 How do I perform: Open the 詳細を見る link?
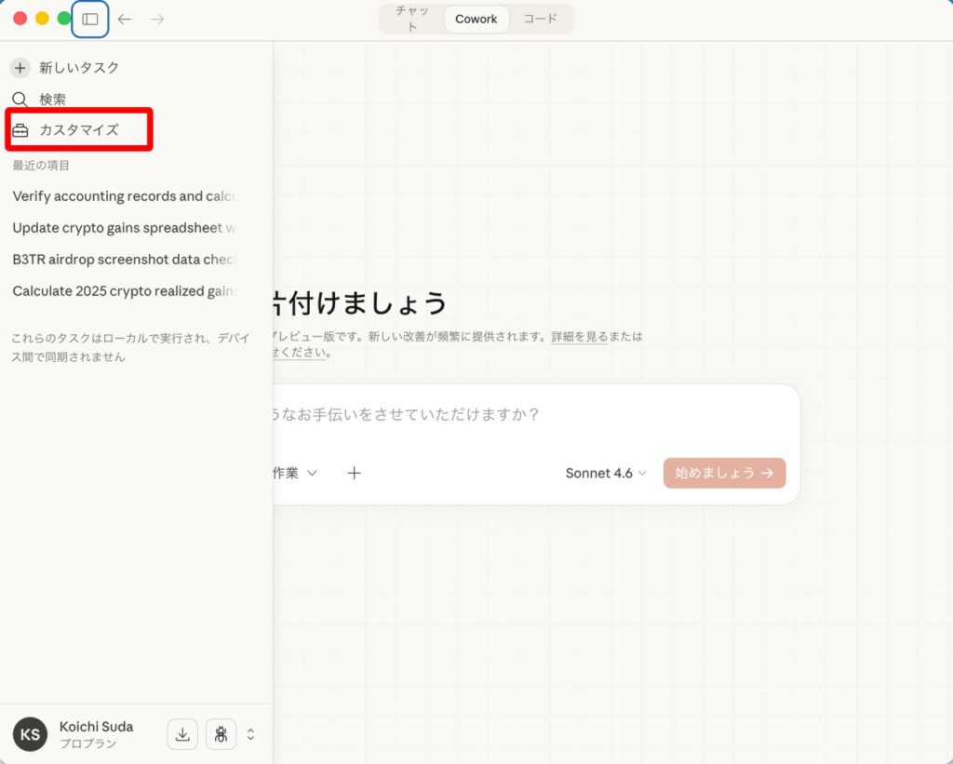(579, 337)
